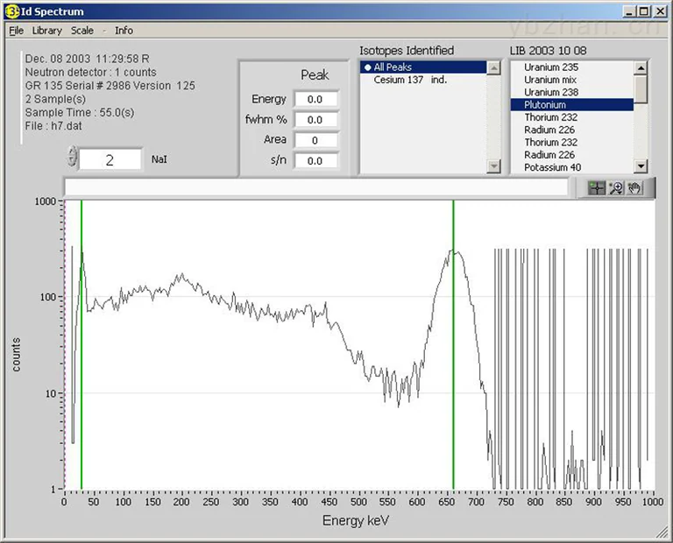Select Uranium 235 in library list
The width and height of the screenshot is (673, 543).
[571, 67]
